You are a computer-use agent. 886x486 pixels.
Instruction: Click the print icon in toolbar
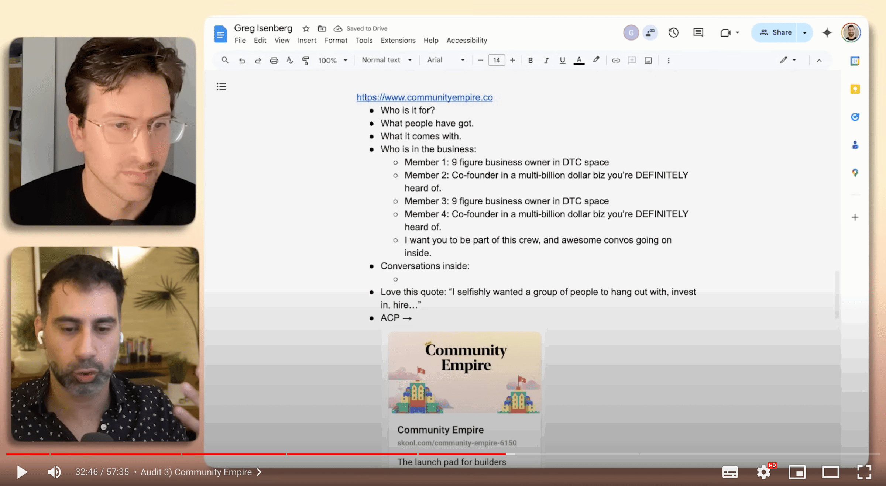click(x=274, y=60)
